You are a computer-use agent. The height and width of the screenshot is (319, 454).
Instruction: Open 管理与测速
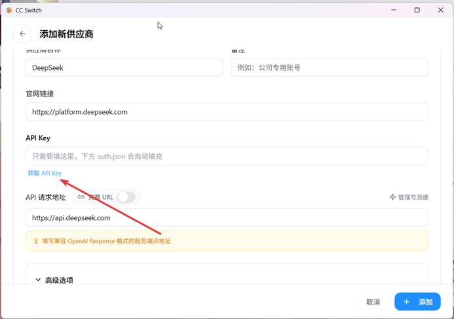coord(409,197)
